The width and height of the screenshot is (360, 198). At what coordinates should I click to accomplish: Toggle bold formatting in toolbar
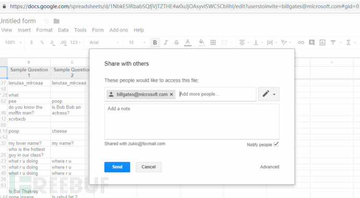pyautogui.click(x=155, y=42)
